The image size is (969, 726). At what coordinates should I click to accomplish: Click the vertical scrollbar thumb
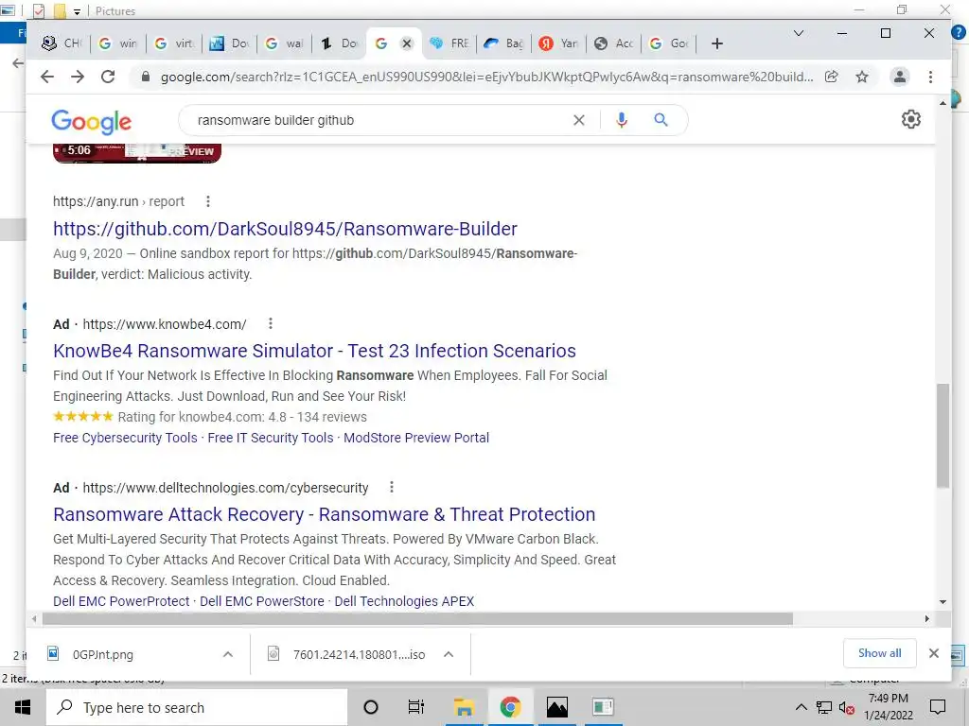pyautogui.click(x=943, y=435)
